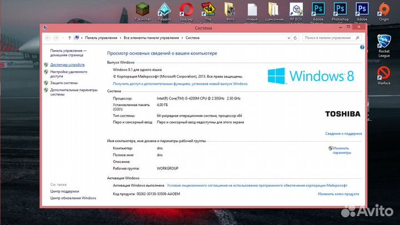Click Панель управления breadcrumb

click(x=101, y=38)
